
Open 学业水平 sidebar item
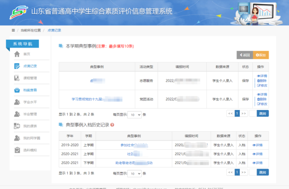click(x=30, y=102)
